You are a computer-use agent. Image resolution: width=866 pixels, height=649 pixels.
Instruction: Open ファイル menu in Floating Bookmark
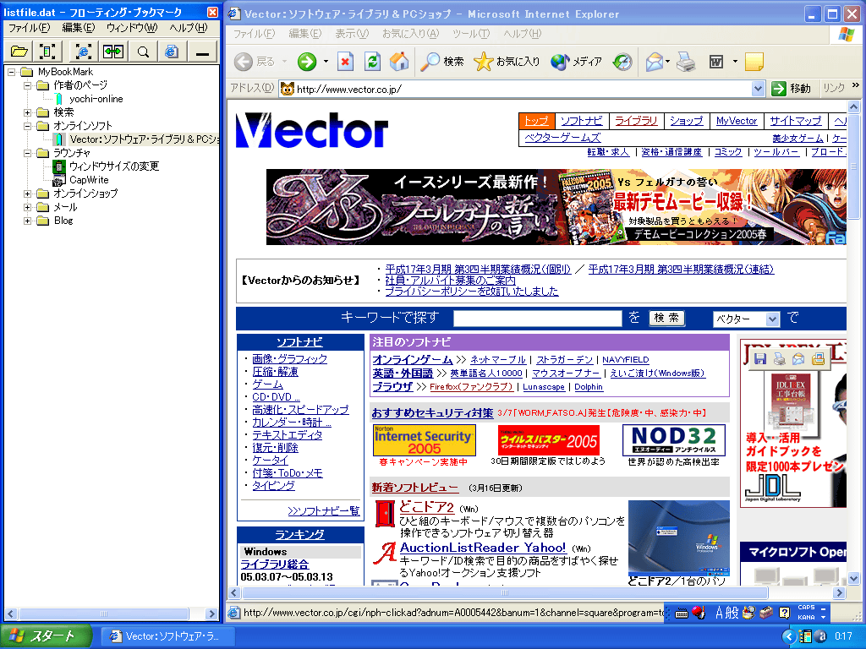(x=30, y=28)
